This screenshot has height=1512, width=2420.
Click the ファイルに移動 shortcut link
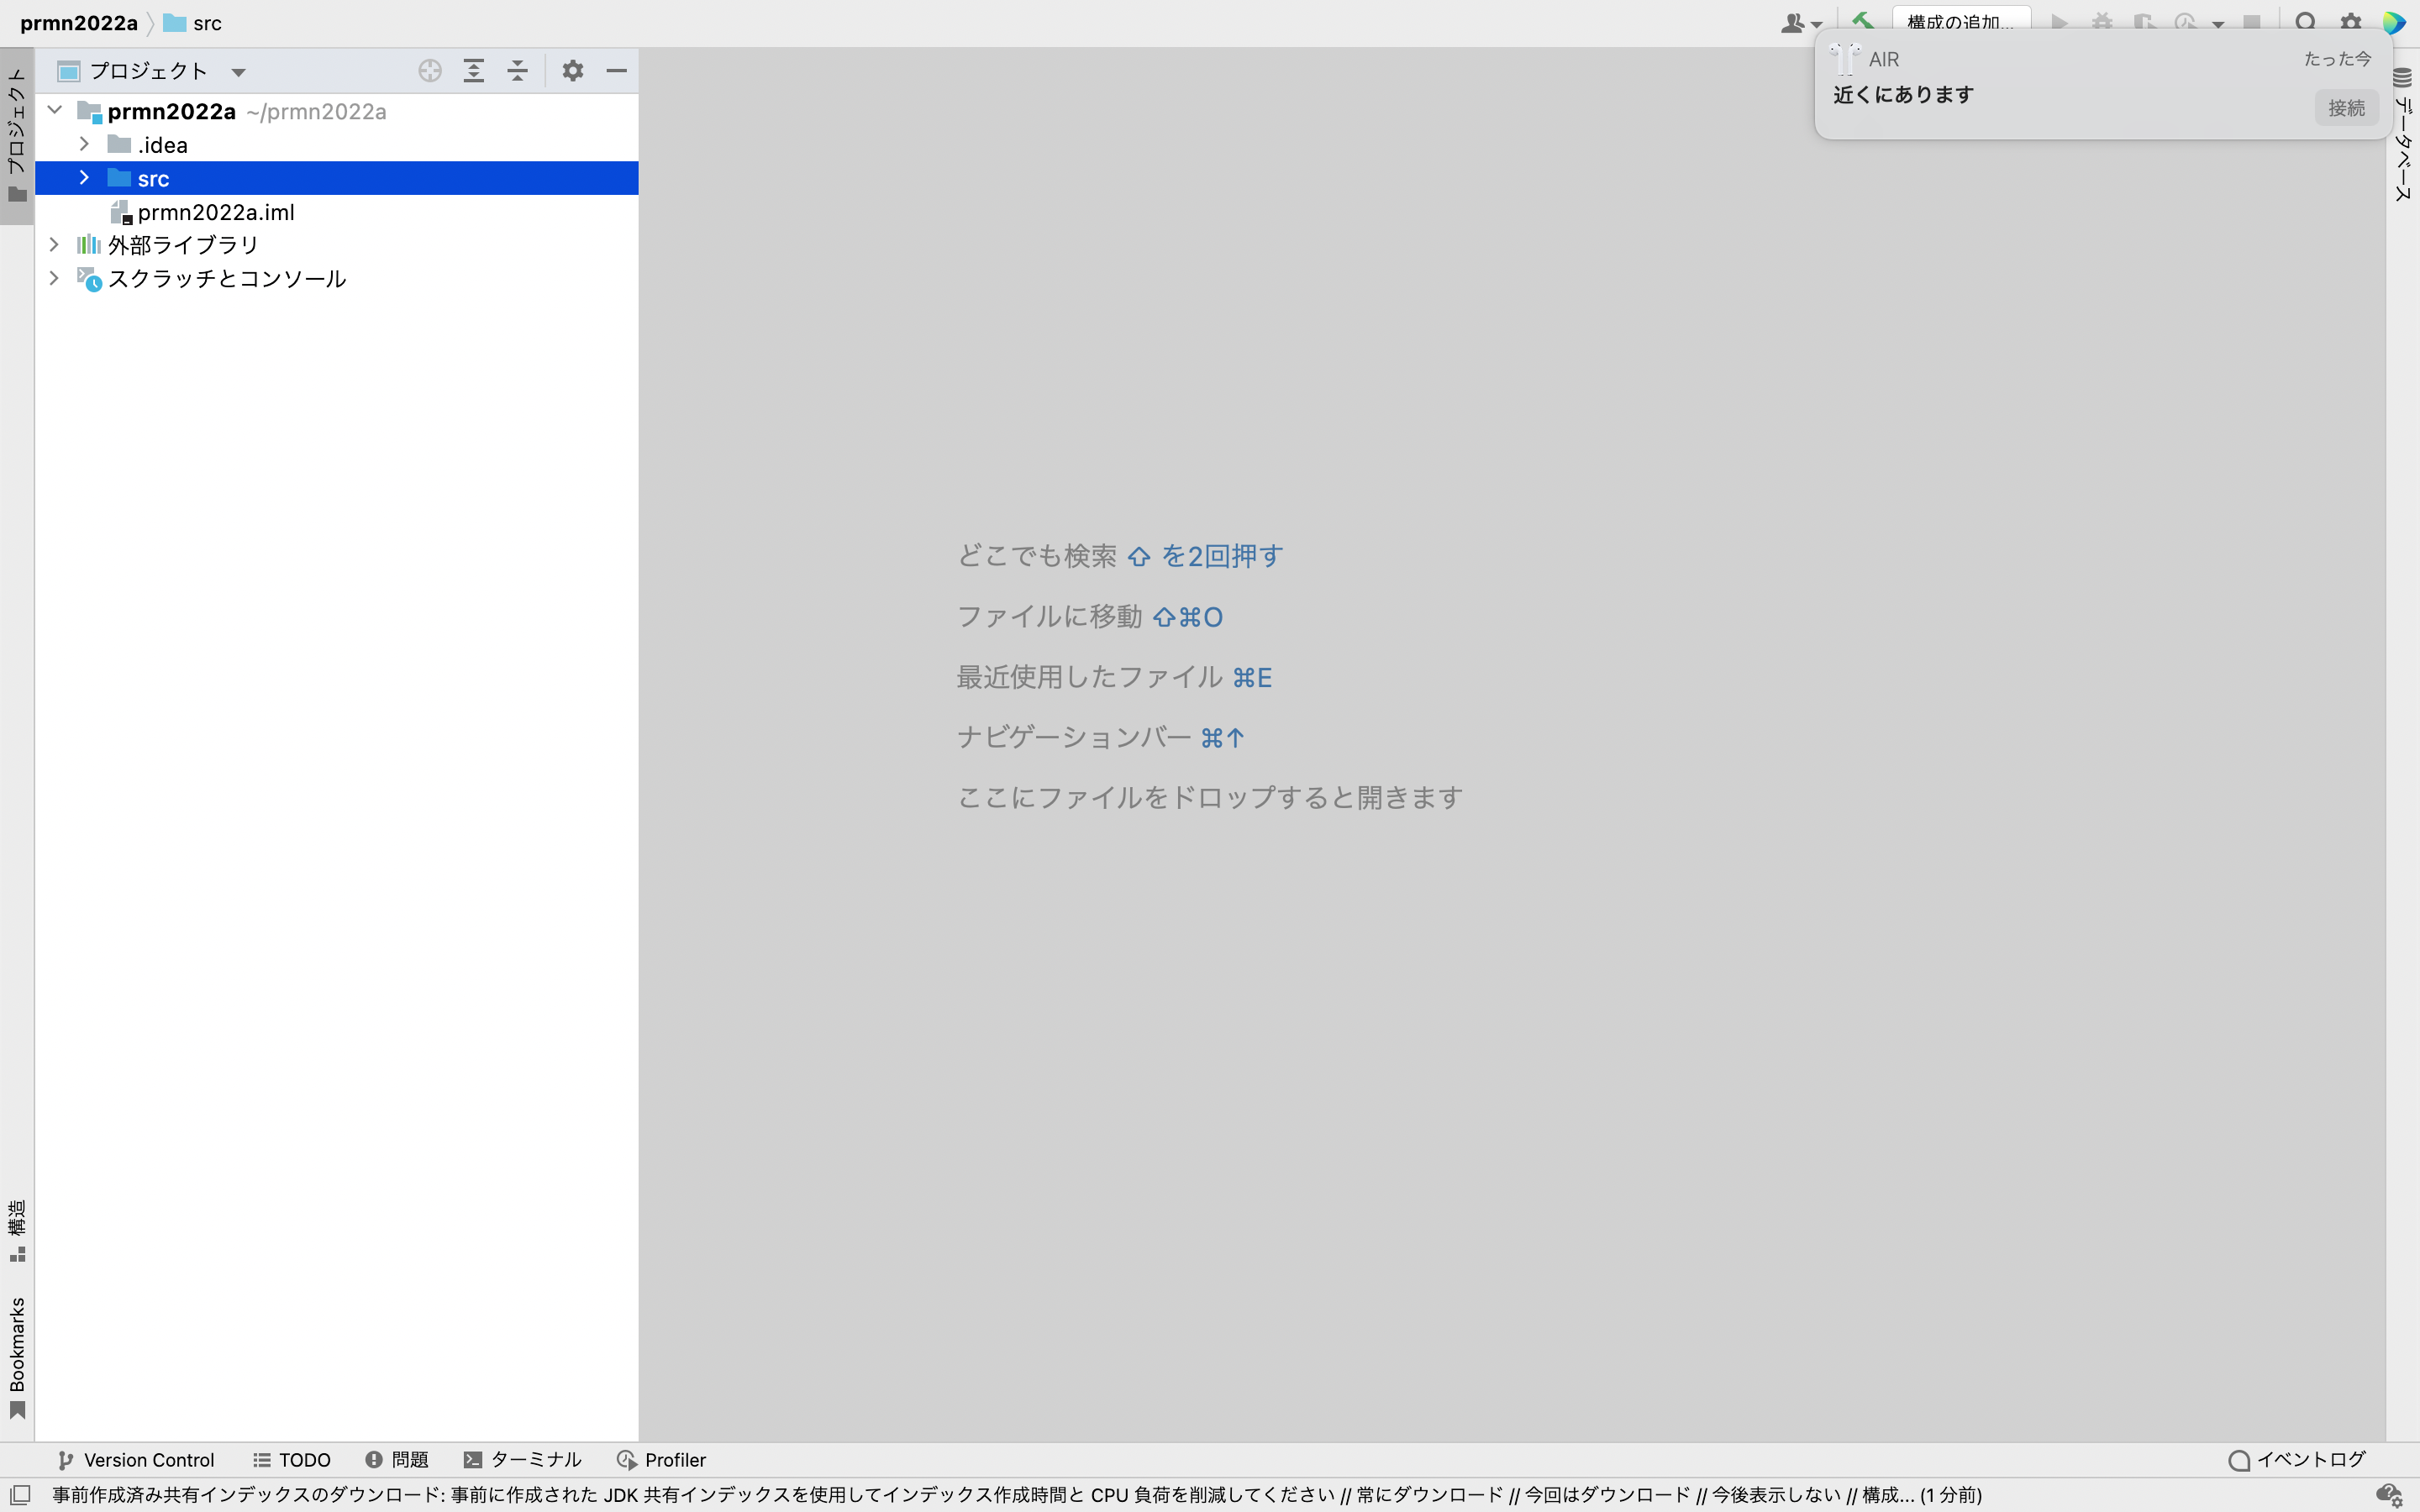tap(1049, 616)
